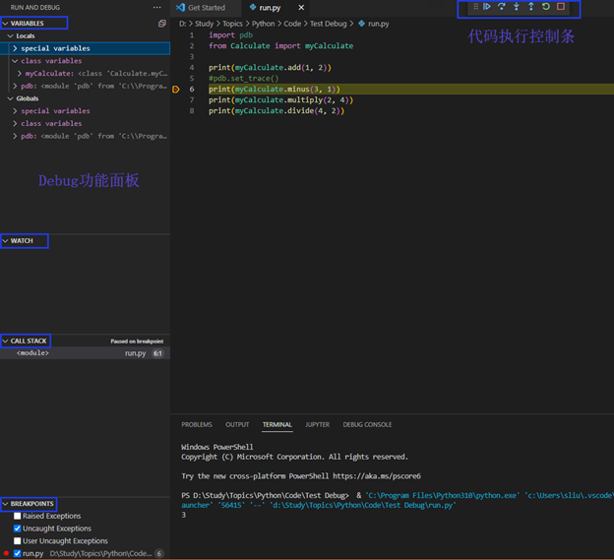The image size is (614, 560).
Task: Open the Get Started tab
Action: (206, 8)
